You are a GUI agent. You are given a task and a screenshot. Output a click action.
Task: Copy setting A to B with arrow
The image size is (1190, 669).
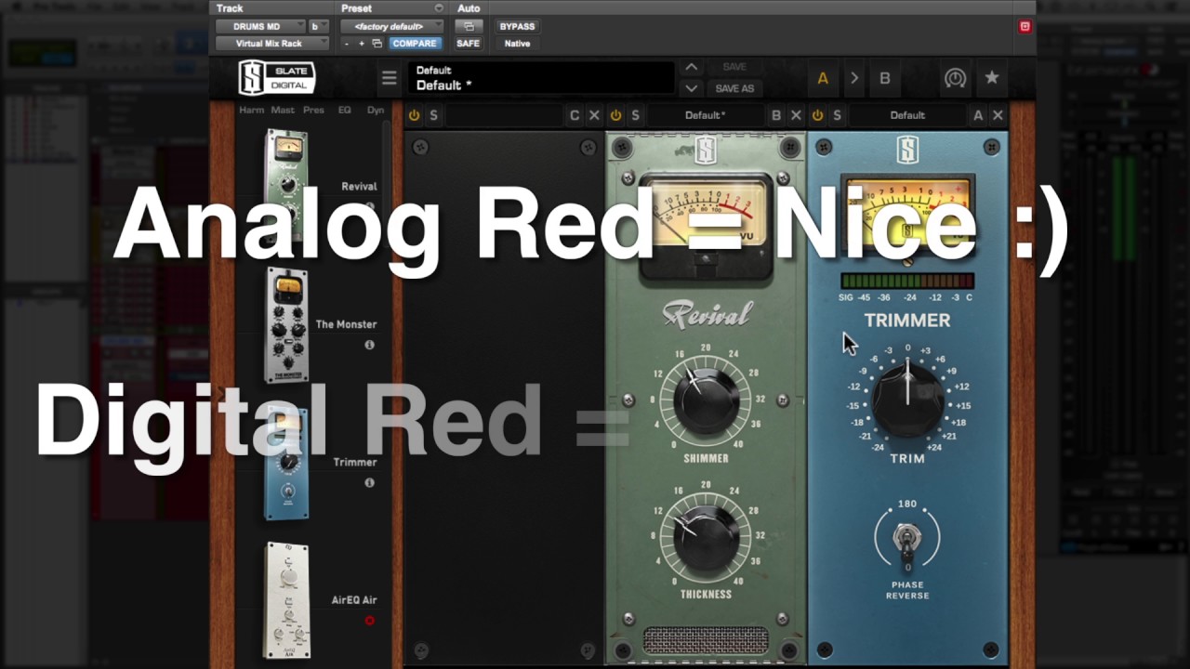(854, 79)
